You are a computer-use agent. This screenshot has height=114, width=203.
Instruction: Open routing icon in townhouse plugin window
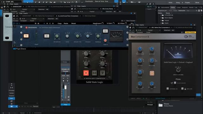tap(17, 16)
